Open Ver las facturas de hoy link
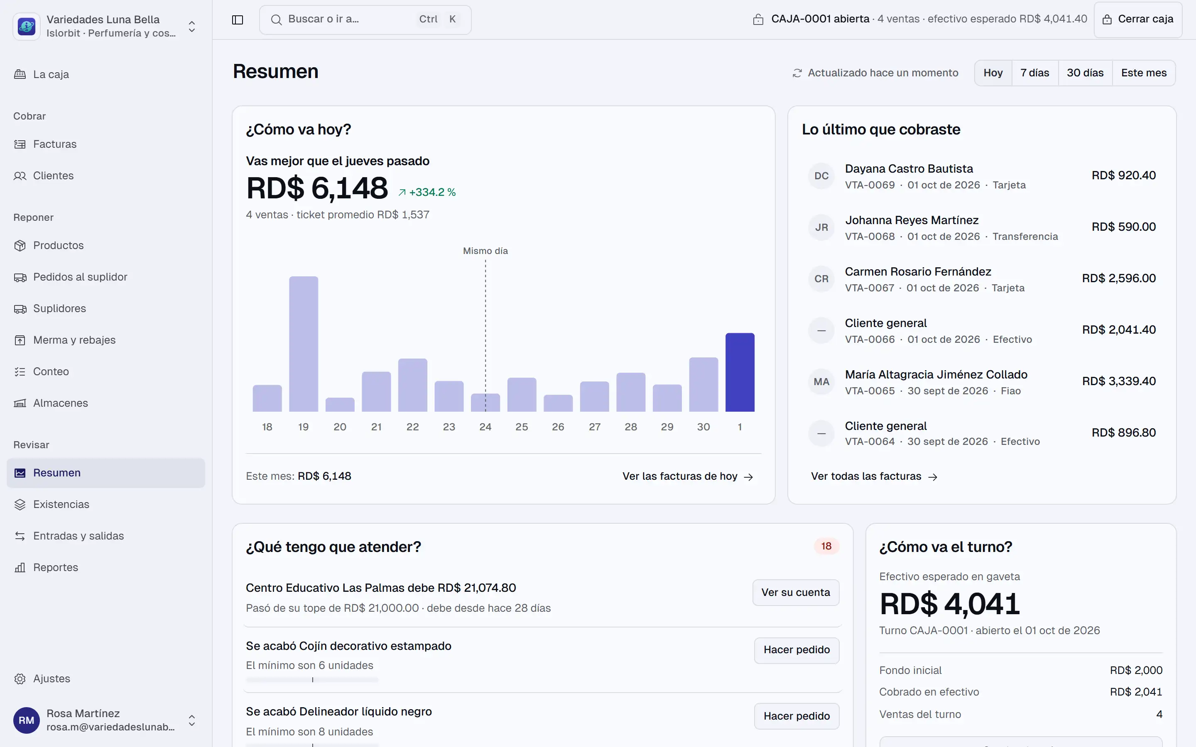Viewport: 1196px width, 747px height. click(x=687, y=476)
